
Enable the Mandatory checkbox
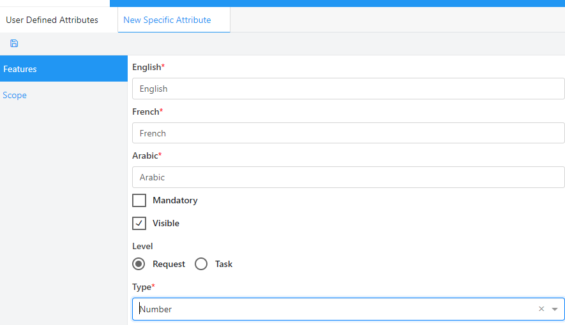139,201
